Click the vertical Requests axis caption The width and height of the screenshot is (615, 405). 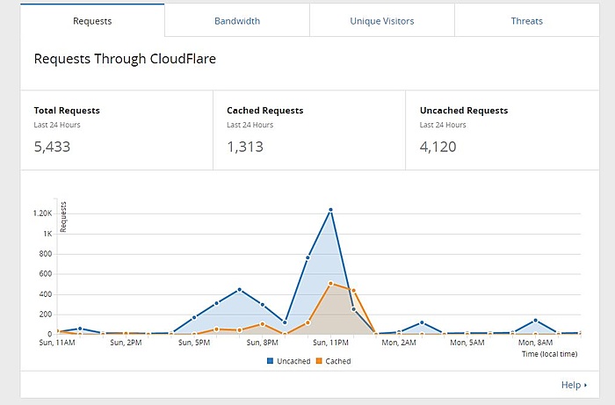(x=63, y=217)
